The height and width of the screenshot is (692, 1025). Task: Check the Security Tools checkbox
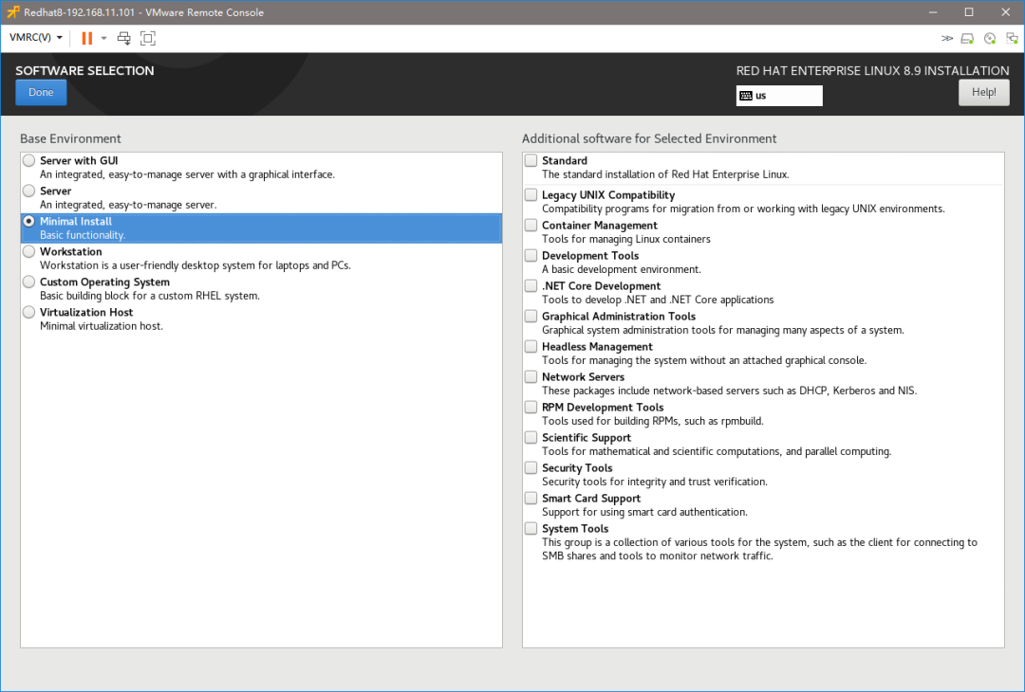tap(531, 468)
